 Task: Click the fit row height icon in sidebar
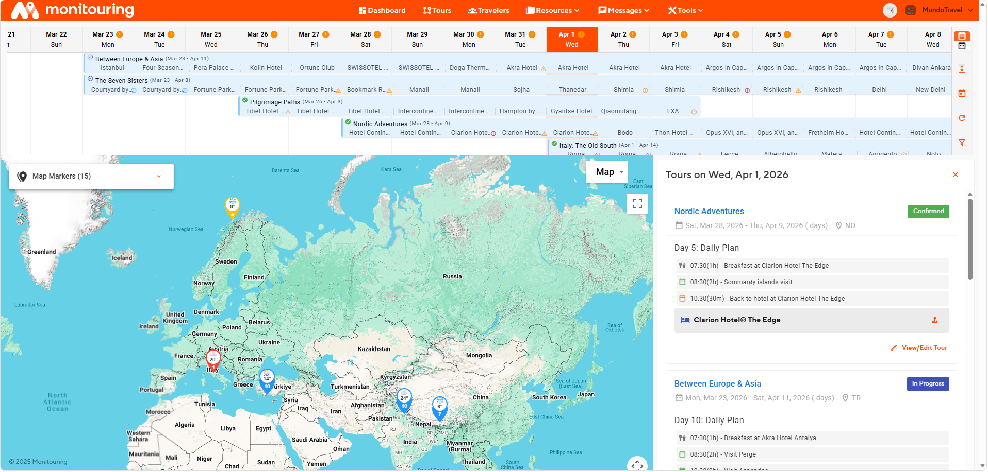(x=962, y=68)
